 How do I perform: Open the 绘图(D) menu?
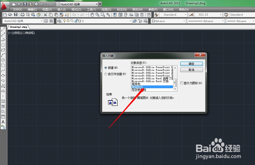(106, 10)
